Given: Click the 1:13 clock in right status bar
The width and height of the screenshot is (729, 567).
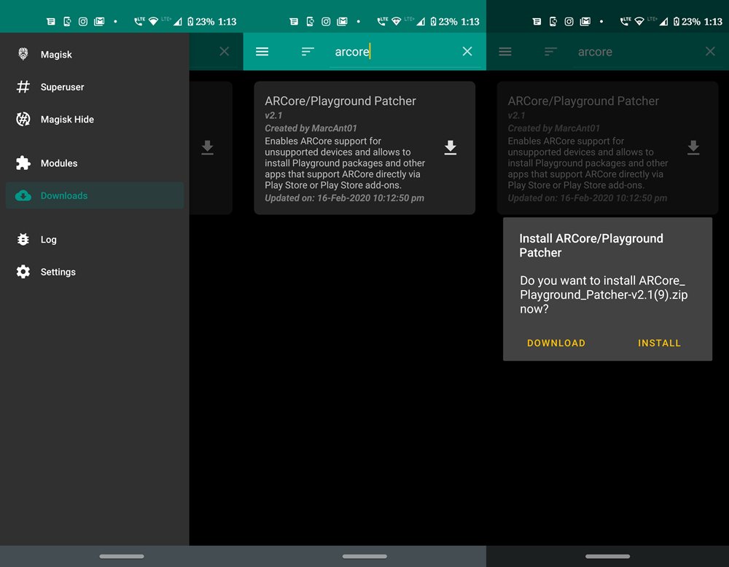Looking at the screenshot, I should (x=713, y=21).
